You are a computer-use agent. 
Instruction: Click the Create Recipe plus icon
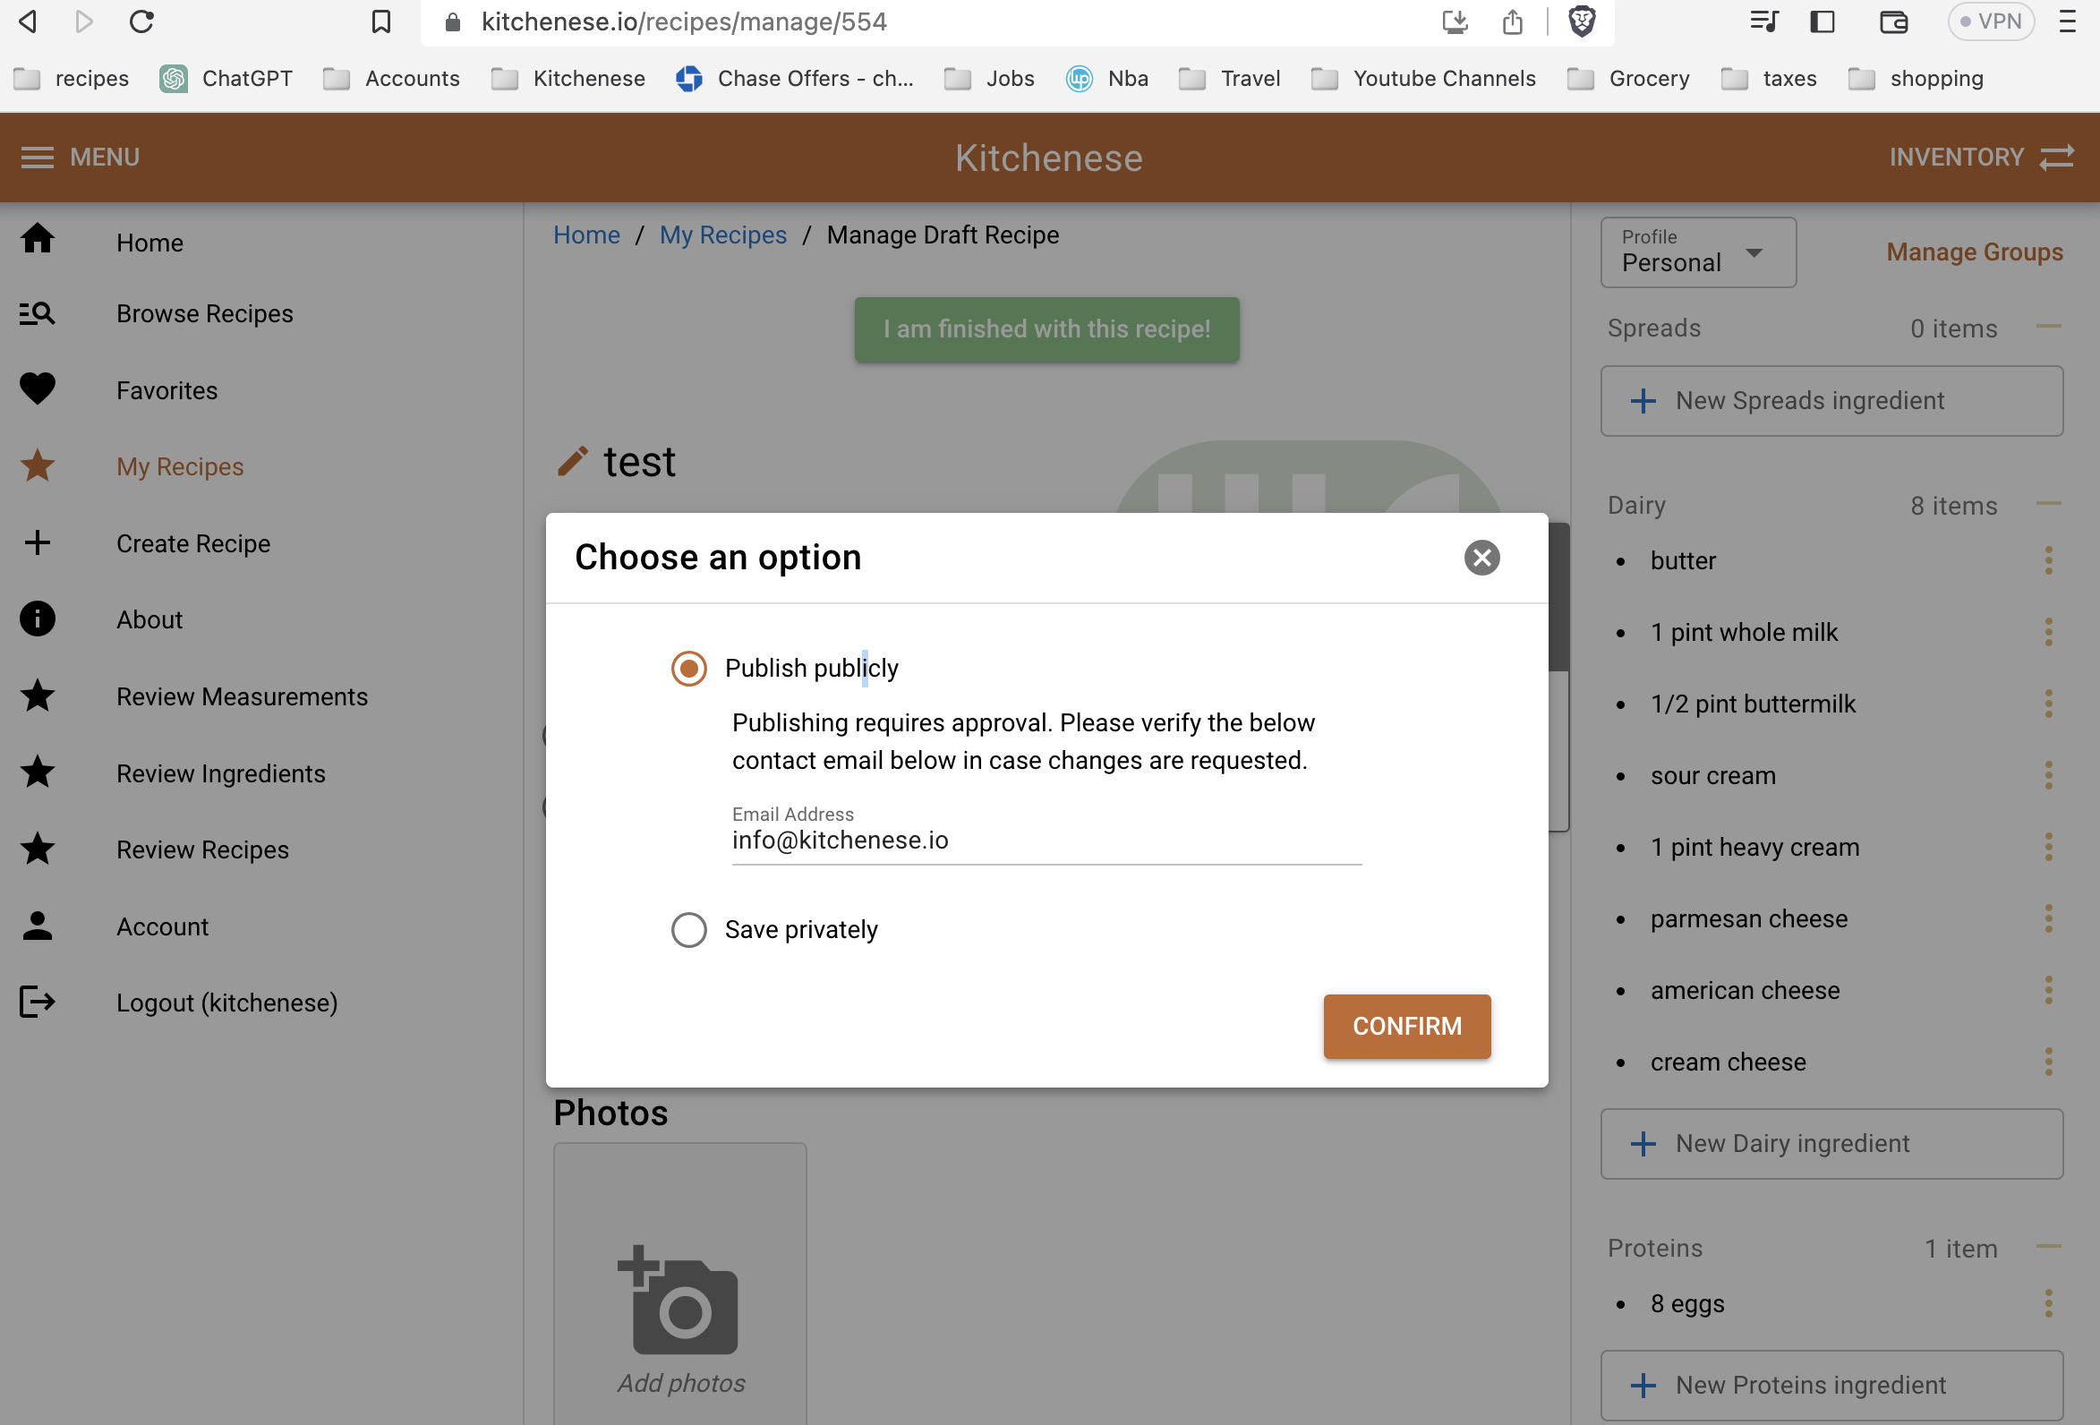[38, 543]
